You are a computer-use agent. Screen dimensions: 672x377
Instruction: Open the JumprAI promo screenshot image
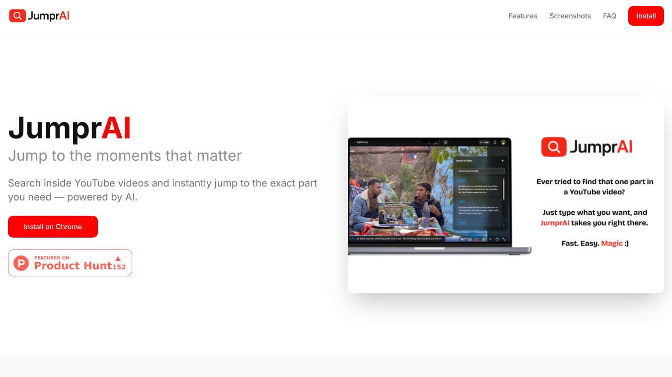coord(506,194)
